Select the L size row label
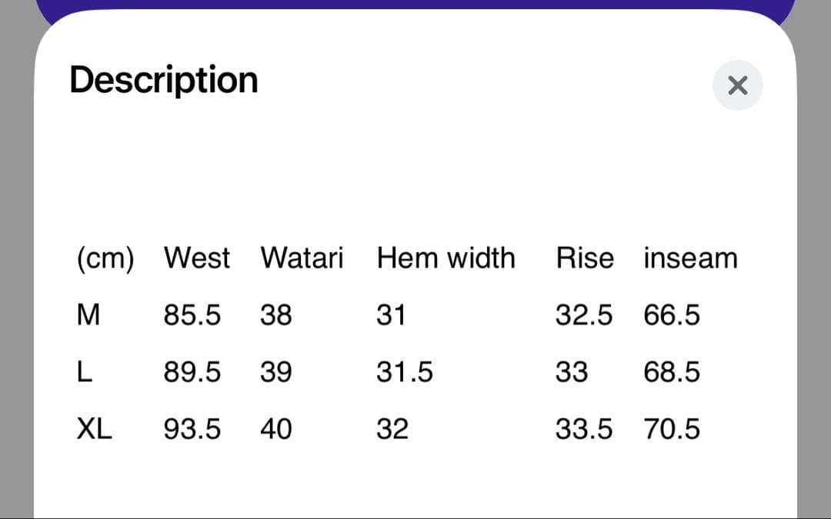The width and height of the screenshot is (831, 519). coord(85,372)
